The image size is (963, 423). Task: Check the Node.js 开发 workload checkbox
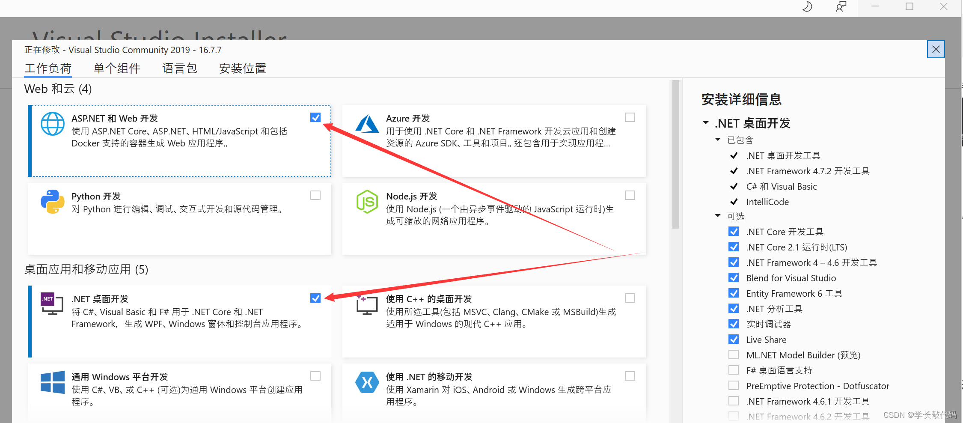630,195
